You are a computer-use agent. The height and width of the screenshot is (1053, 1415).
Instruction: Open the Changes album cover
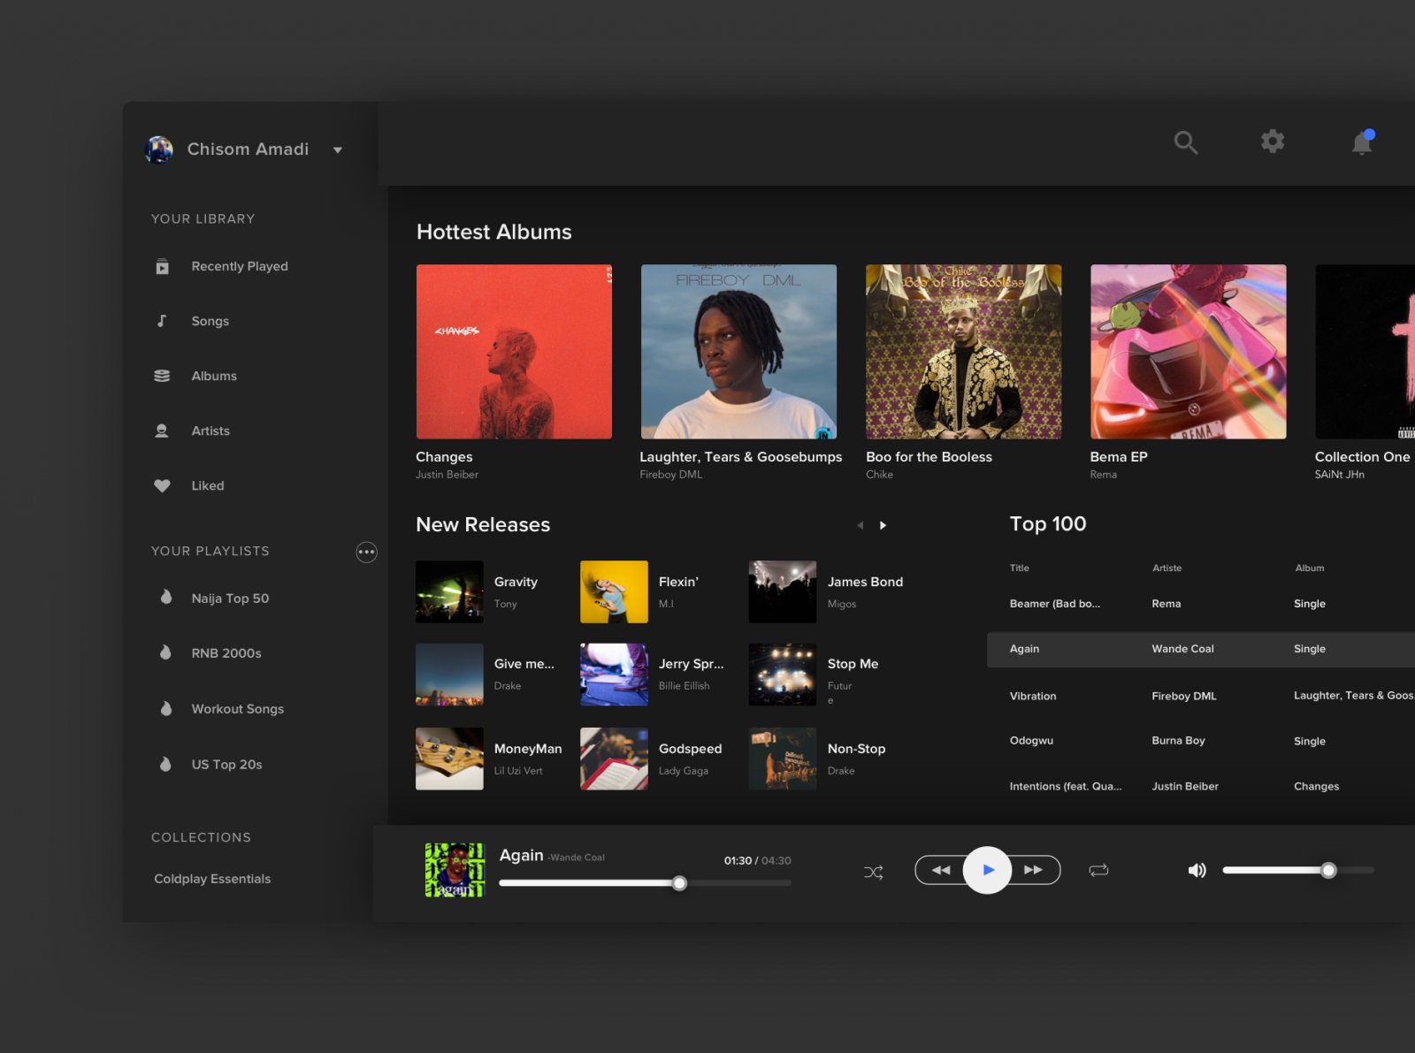(x=514, y=352)
